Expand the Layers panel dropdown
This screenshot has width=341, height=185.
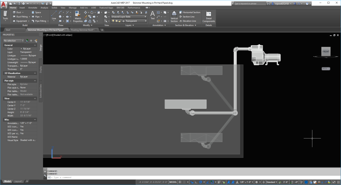tap(130, 25)
